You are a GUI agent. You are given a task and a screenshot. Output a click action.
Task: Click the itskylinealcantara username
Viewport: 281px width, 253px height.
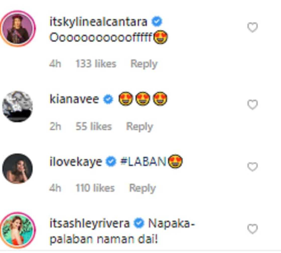point(98,22)
